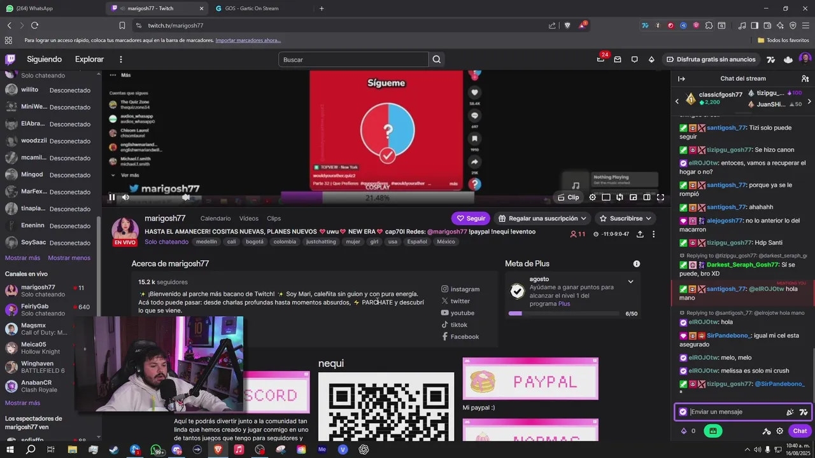Bookmark this page icon
815x458 pixels.
122,25
